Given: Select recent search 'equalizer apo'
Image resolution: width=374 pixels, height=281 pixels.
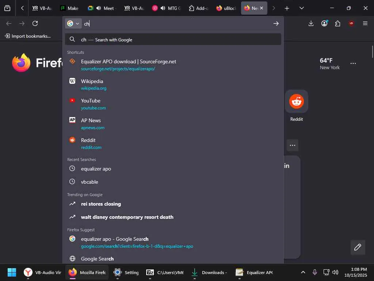Looking at the screenshot, I should point(173,169).
